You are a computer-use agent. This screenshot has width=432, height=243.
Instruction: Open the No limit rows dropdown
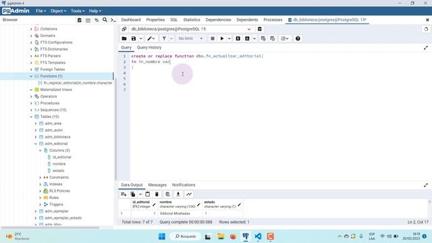[x=190, y=38]
